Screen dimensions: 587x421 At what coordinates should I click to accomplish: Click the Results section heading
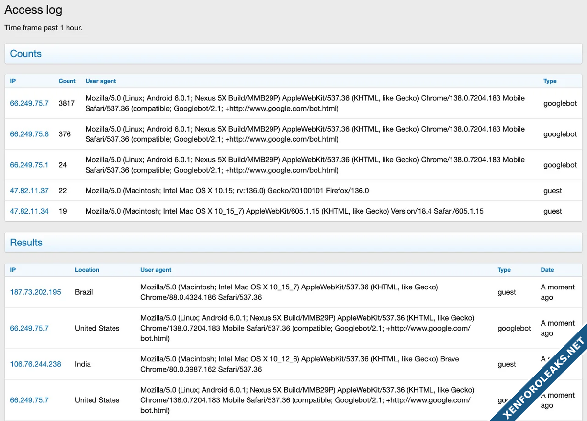pyautogui.click(x=26, y=243)
